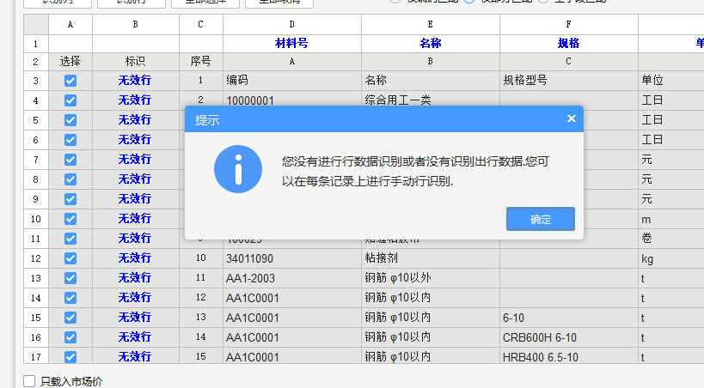704x388 pixels.
Task: Click the 6-10 specification cell
Action: tap(568, 318)
